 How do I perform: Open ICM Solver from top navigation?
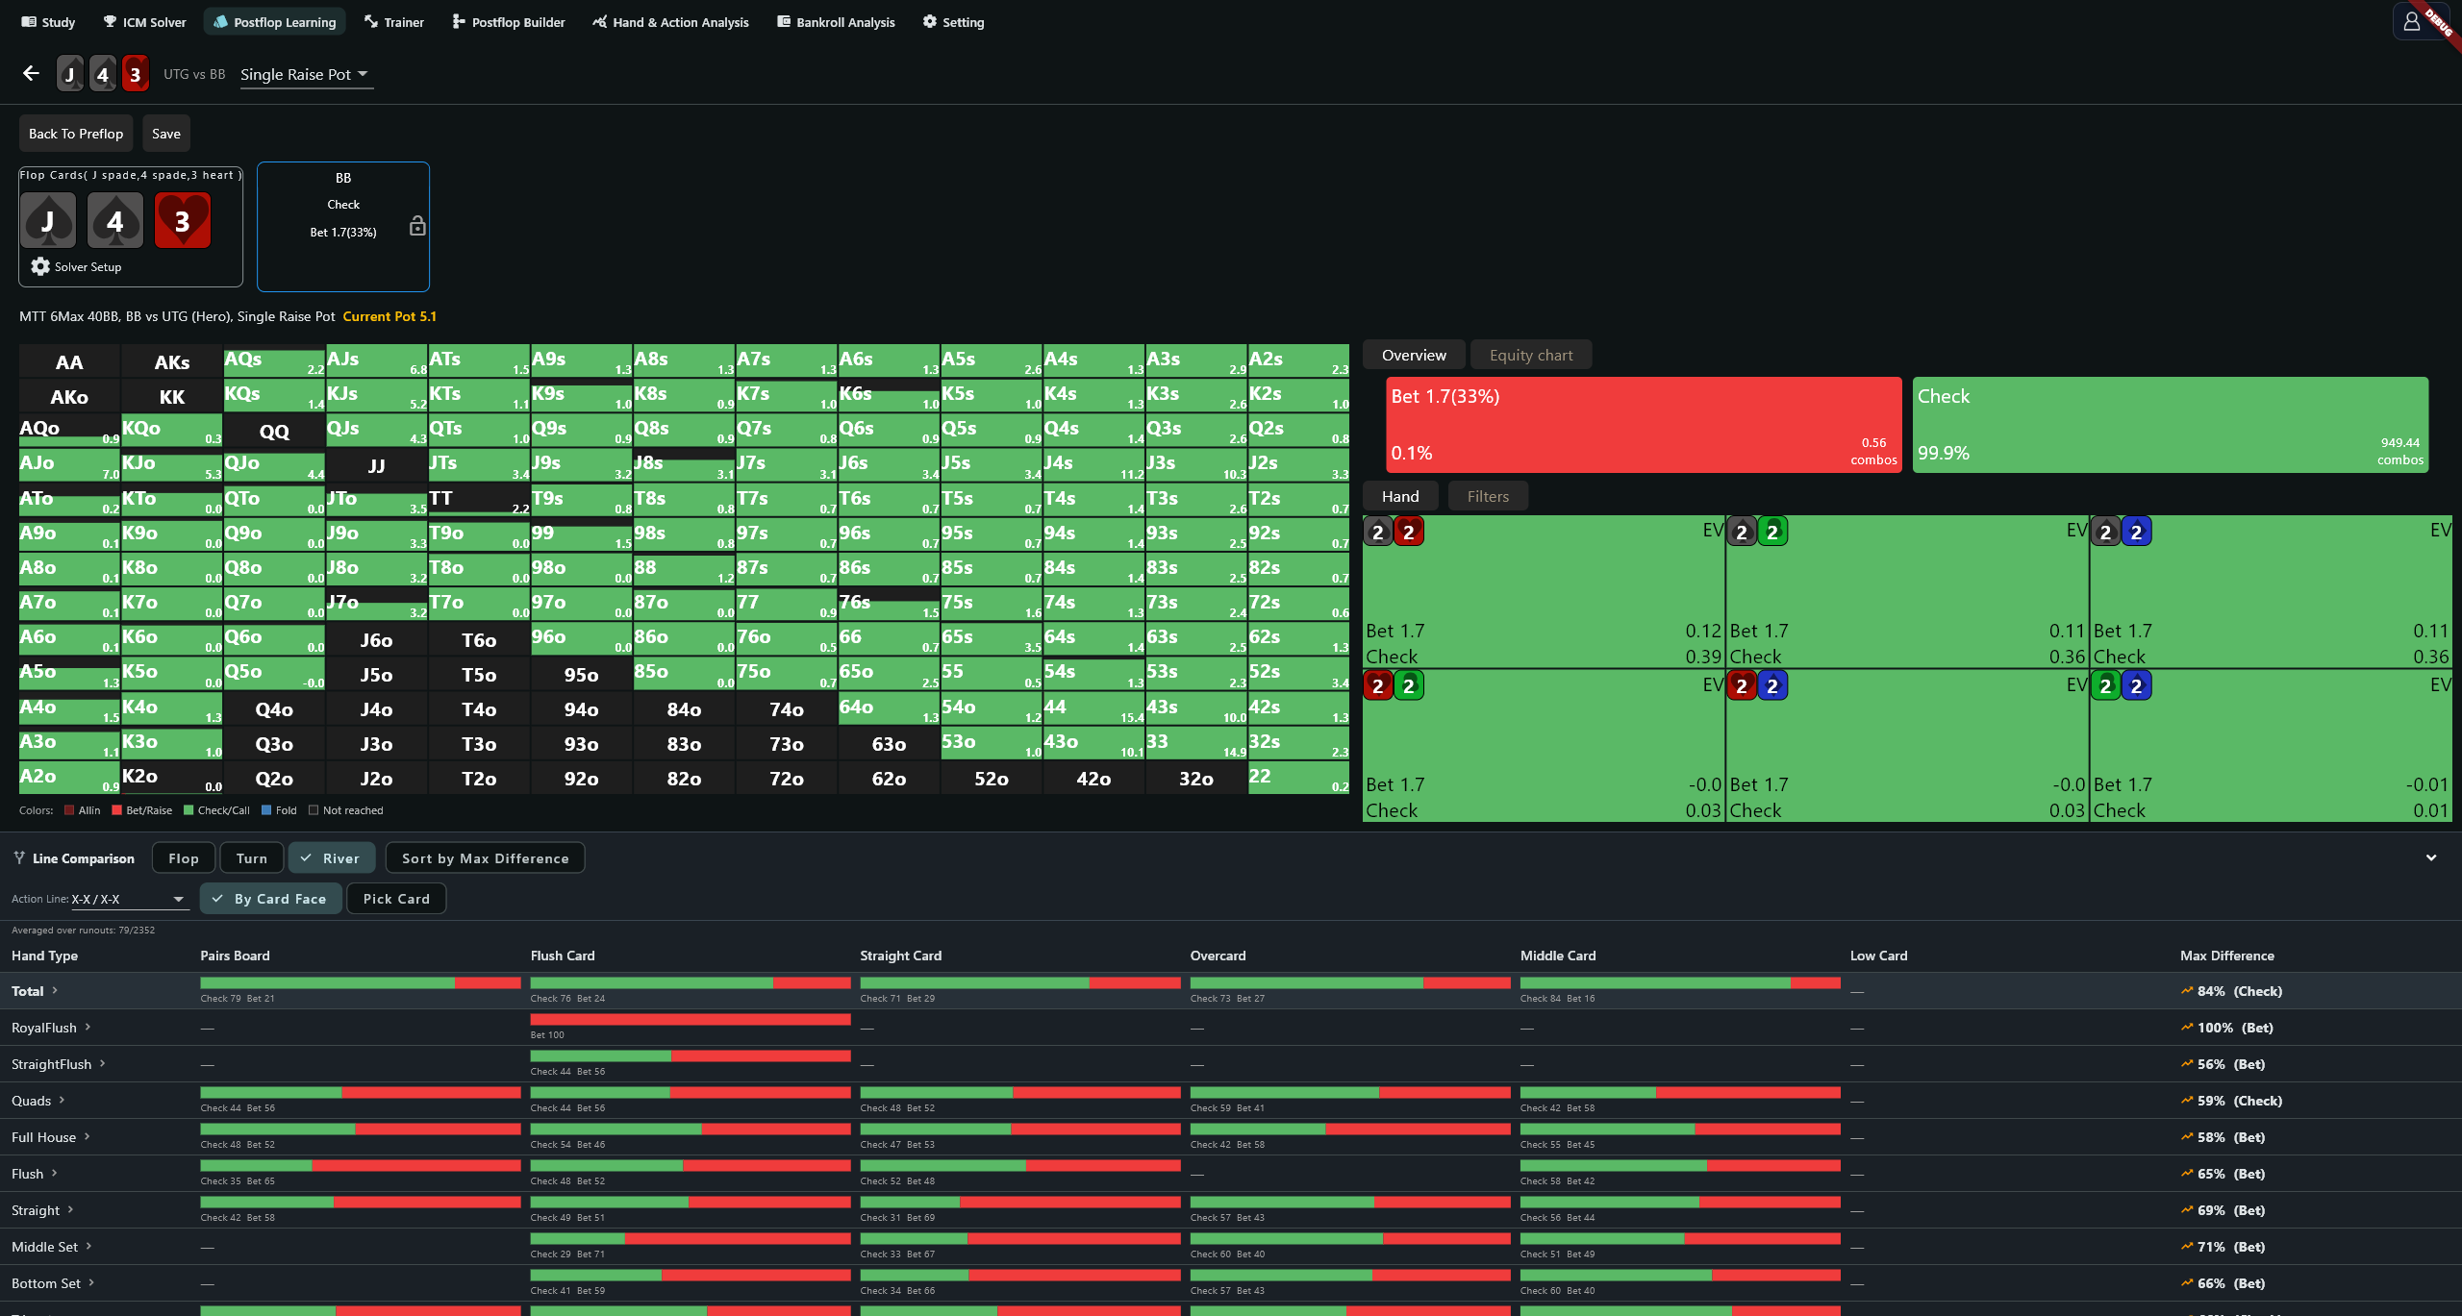(144, 22)
